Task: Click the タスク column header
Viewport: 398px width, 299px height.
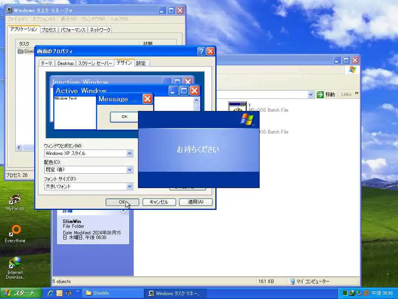Action: 77,43
